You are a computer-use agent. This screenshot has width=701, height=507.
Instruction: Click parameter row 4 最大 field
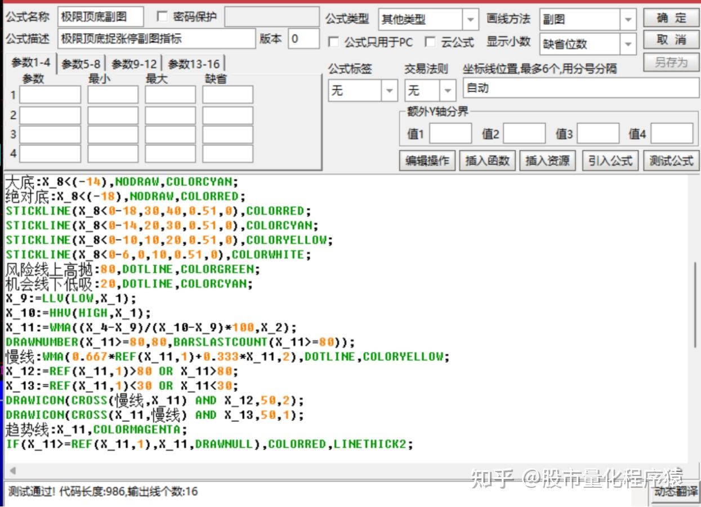click(x=170, y=154)
